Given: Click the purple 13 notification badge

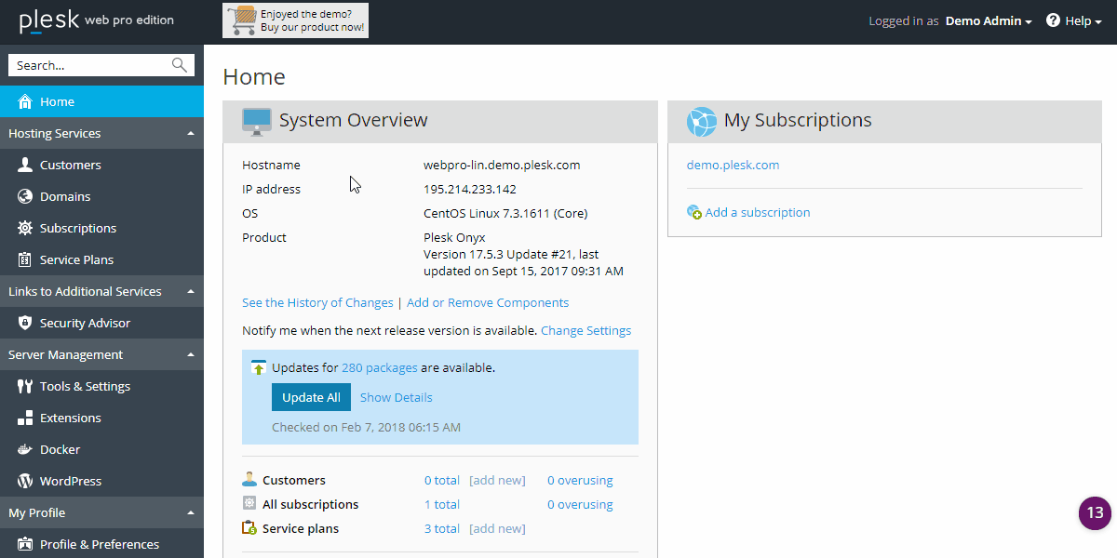Looking at the screenshot, I should 1096,512.
